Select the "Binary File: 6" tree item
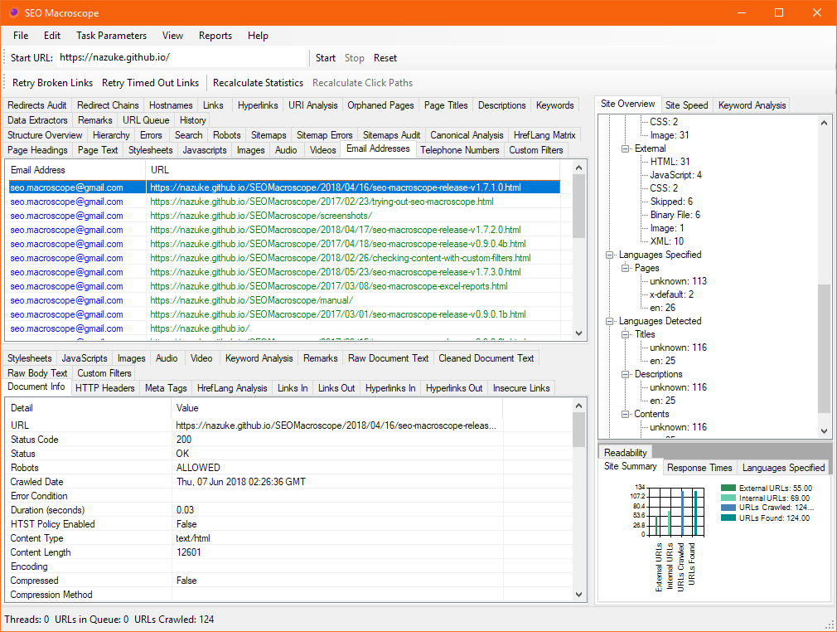 (675, 215)
